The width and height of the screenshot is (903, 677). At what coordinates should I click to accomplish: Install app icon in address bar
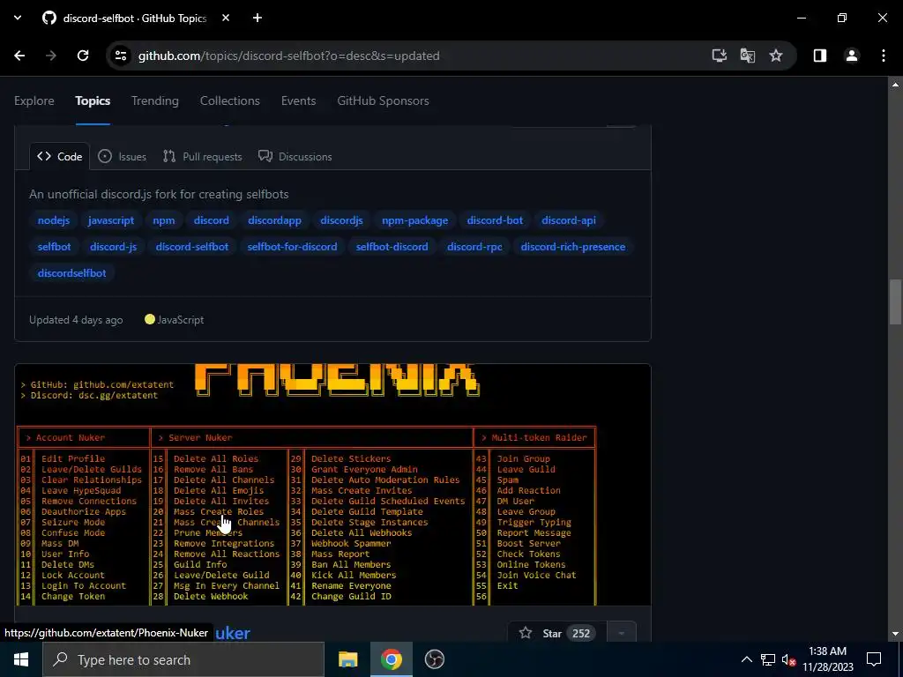720,56
